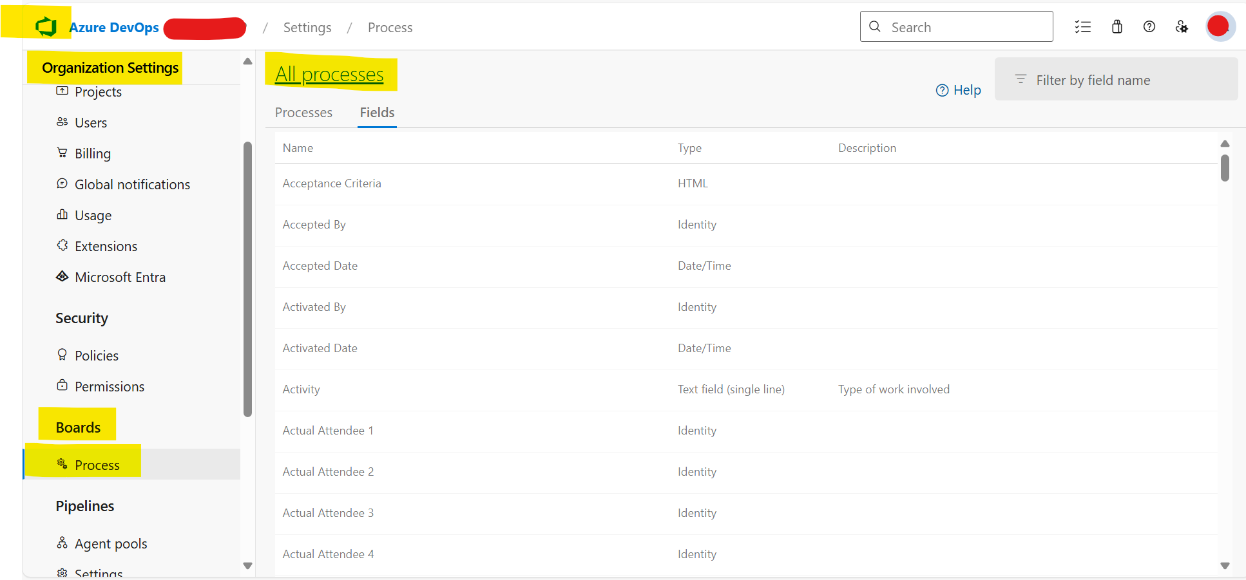This screenshot has width=1246, height=580.
Task: Click 'Type of work involved' description
Action: 894,389
